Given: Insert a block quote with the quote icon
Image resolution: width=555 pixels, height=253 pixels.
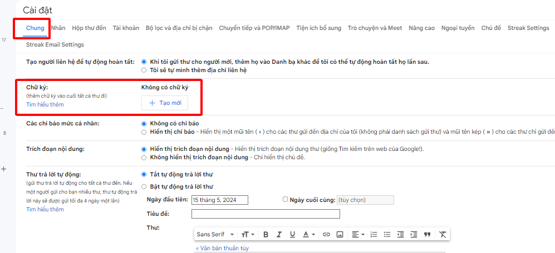Looking at the screenshot, I should point(427,235).
